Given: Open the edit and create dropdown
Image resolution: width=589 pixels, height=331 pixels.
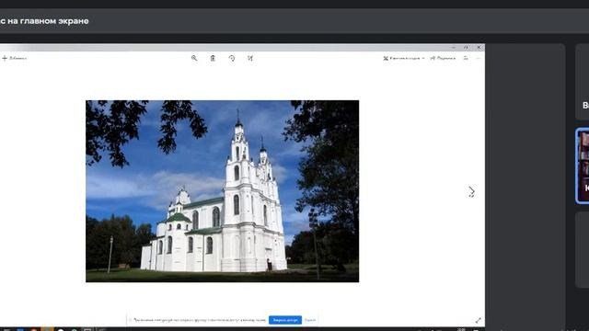Looking at the screenshot, I should click(x=404, y=58).
